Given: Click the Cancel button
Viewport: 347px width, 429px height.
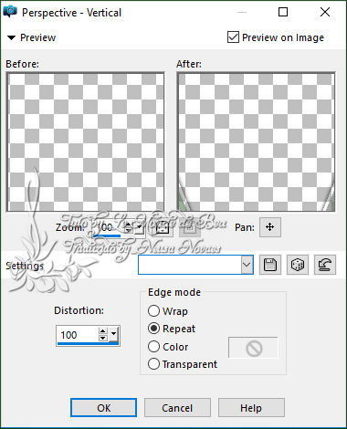Looking at the screenshot, I should pos(177,408).
